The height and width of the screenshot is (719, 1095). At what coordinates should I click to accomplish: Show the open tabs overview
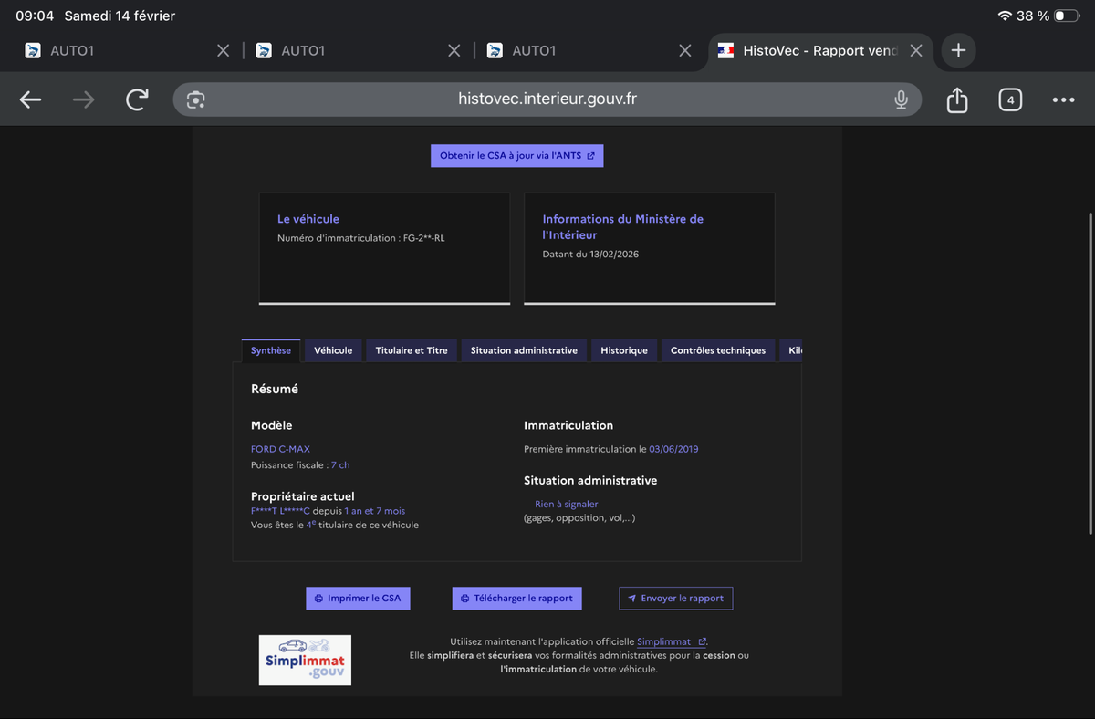(x=1009, y=99)
